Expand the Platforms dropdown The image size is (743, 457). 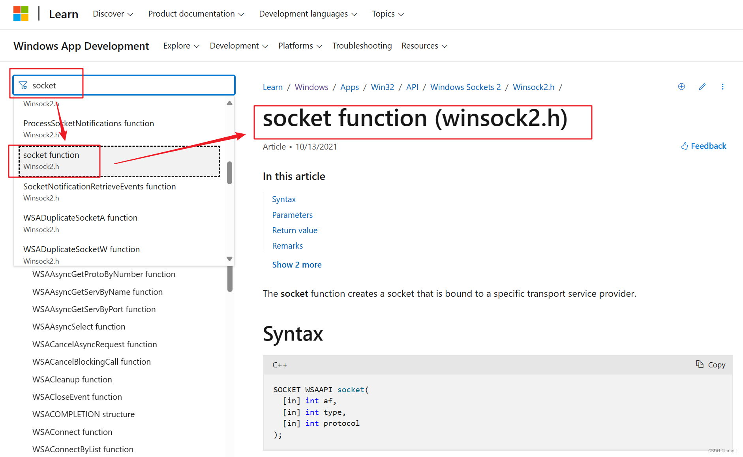pyautogui.click(x=300, y=46)
